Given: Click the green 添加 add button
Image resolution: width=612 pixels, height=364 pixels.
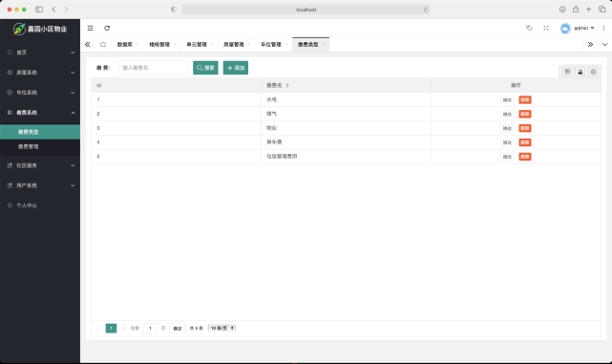Looking at the screenshot, I should (x=236, y=68).
